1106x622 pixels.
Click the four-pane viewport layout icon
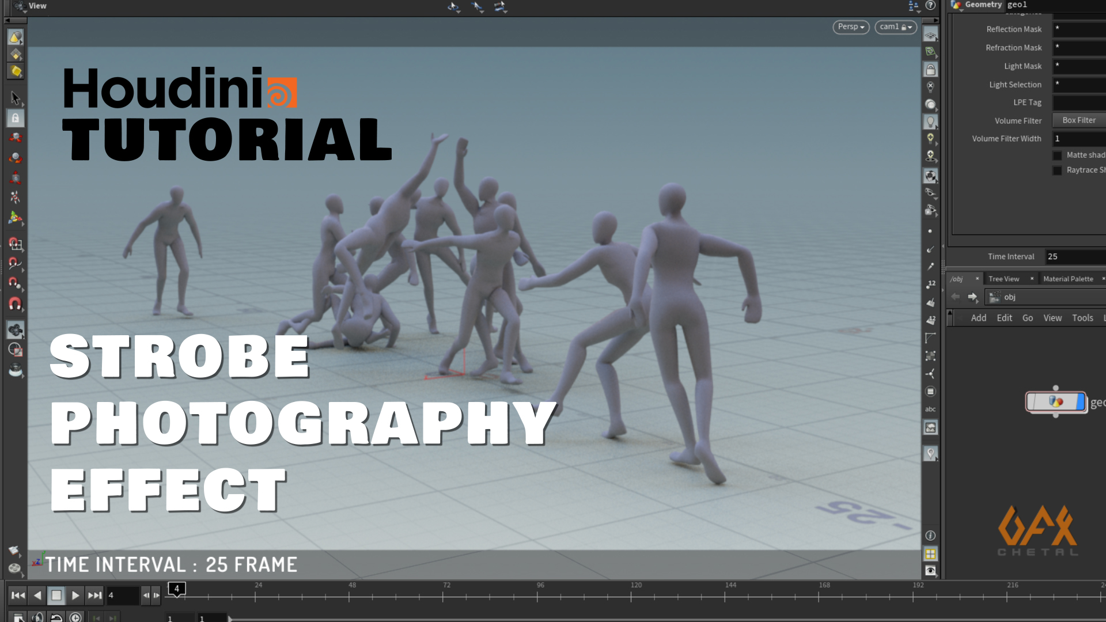click(x=930, y=554)
